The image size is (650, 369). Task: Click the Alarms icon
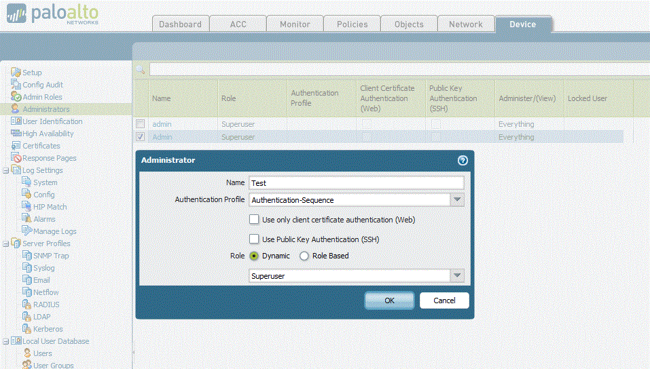pos(26,218)
